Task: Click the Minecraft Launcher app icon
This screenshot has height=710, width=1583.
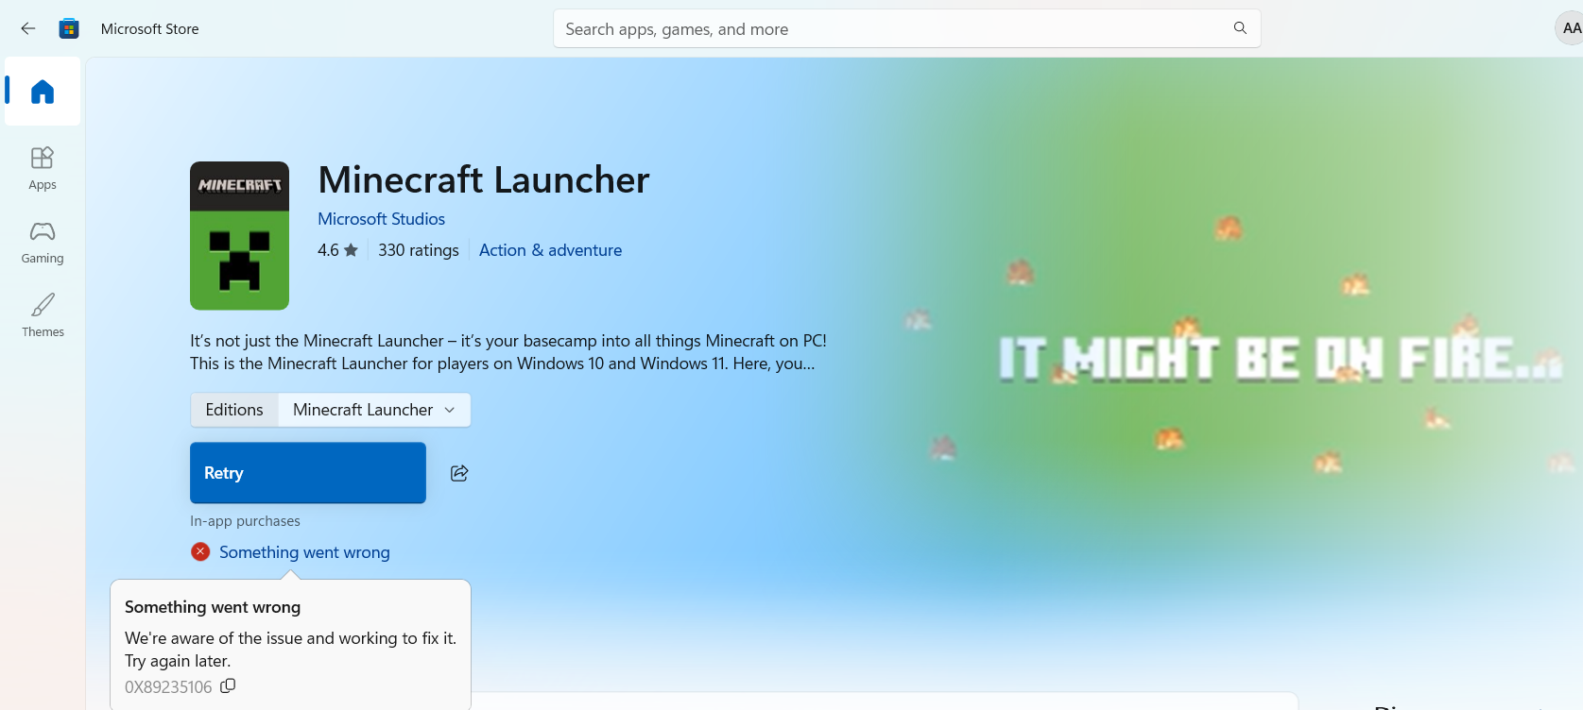Action: point(239,236)
